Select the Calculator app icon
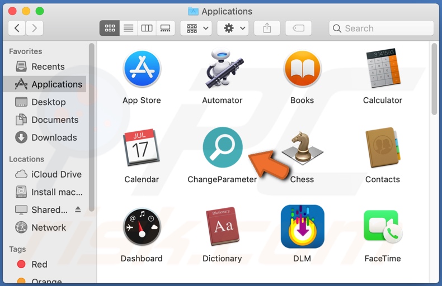The width and height of the screenshot is (442, 286). click(383, 68)
